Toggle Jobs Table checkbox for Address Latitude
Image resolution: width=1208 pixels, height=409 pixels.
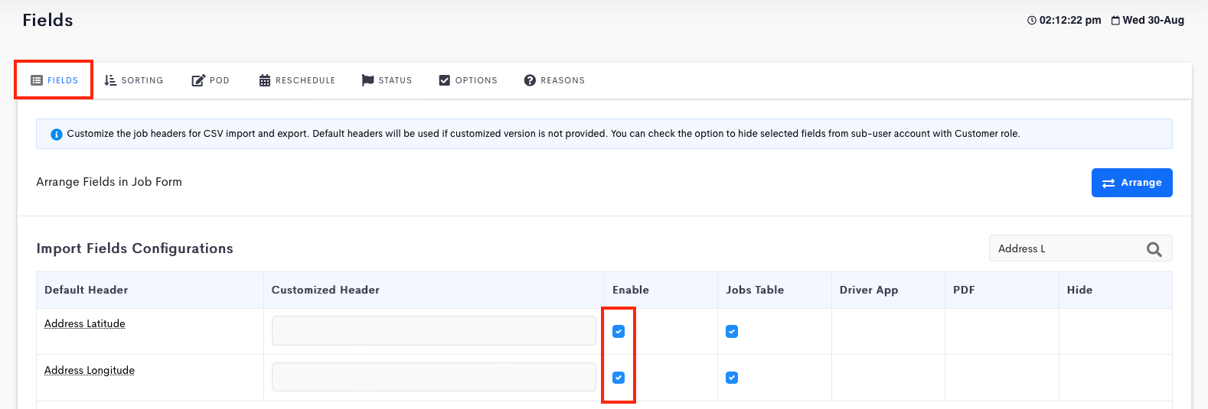point(732,331)
